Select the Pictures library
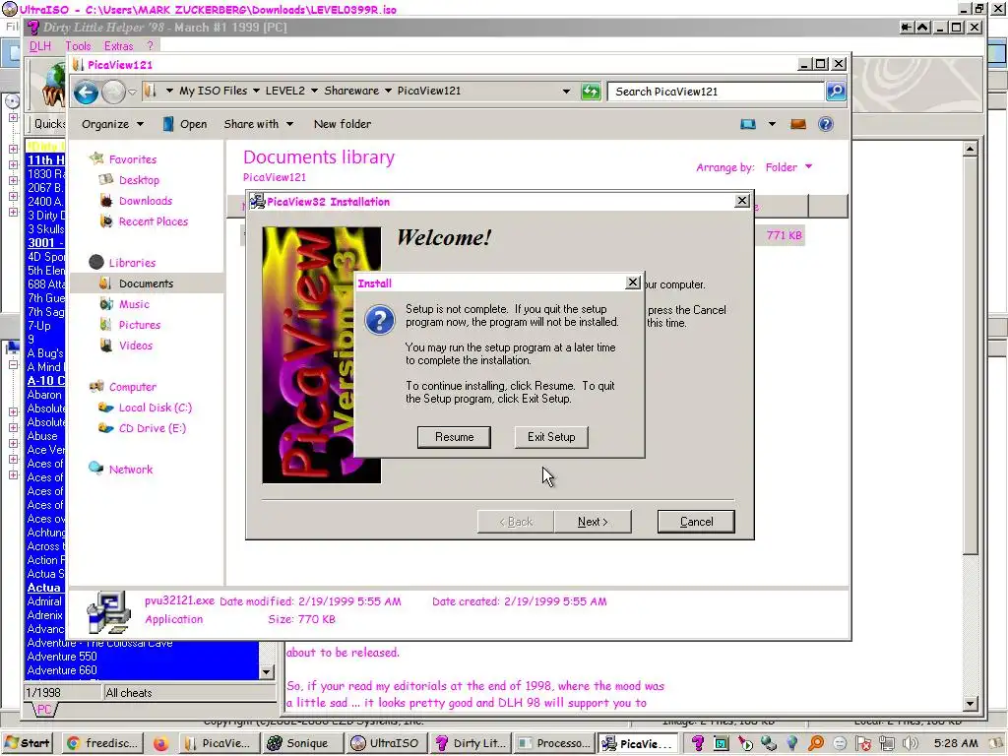 (x=140, y=325)
